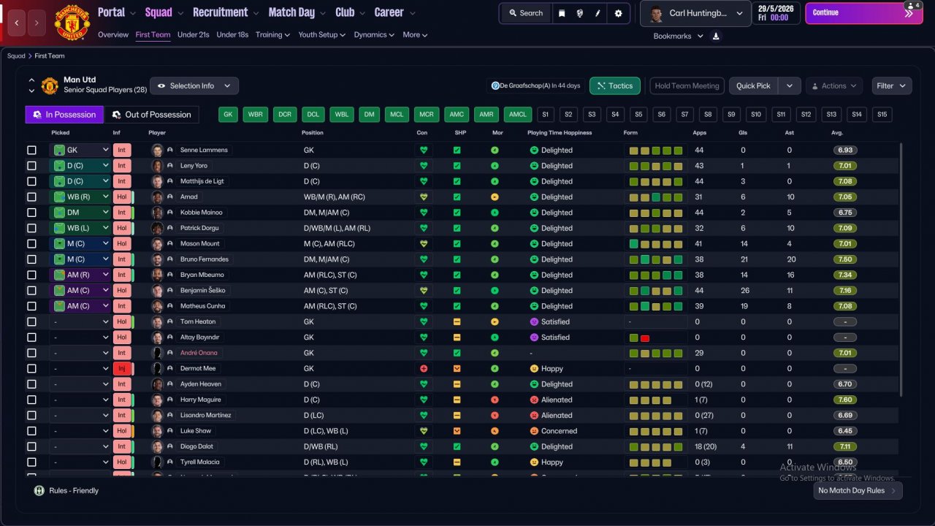
Task: Click Altay Bayındır's form squares
Action: pos(639,338)
